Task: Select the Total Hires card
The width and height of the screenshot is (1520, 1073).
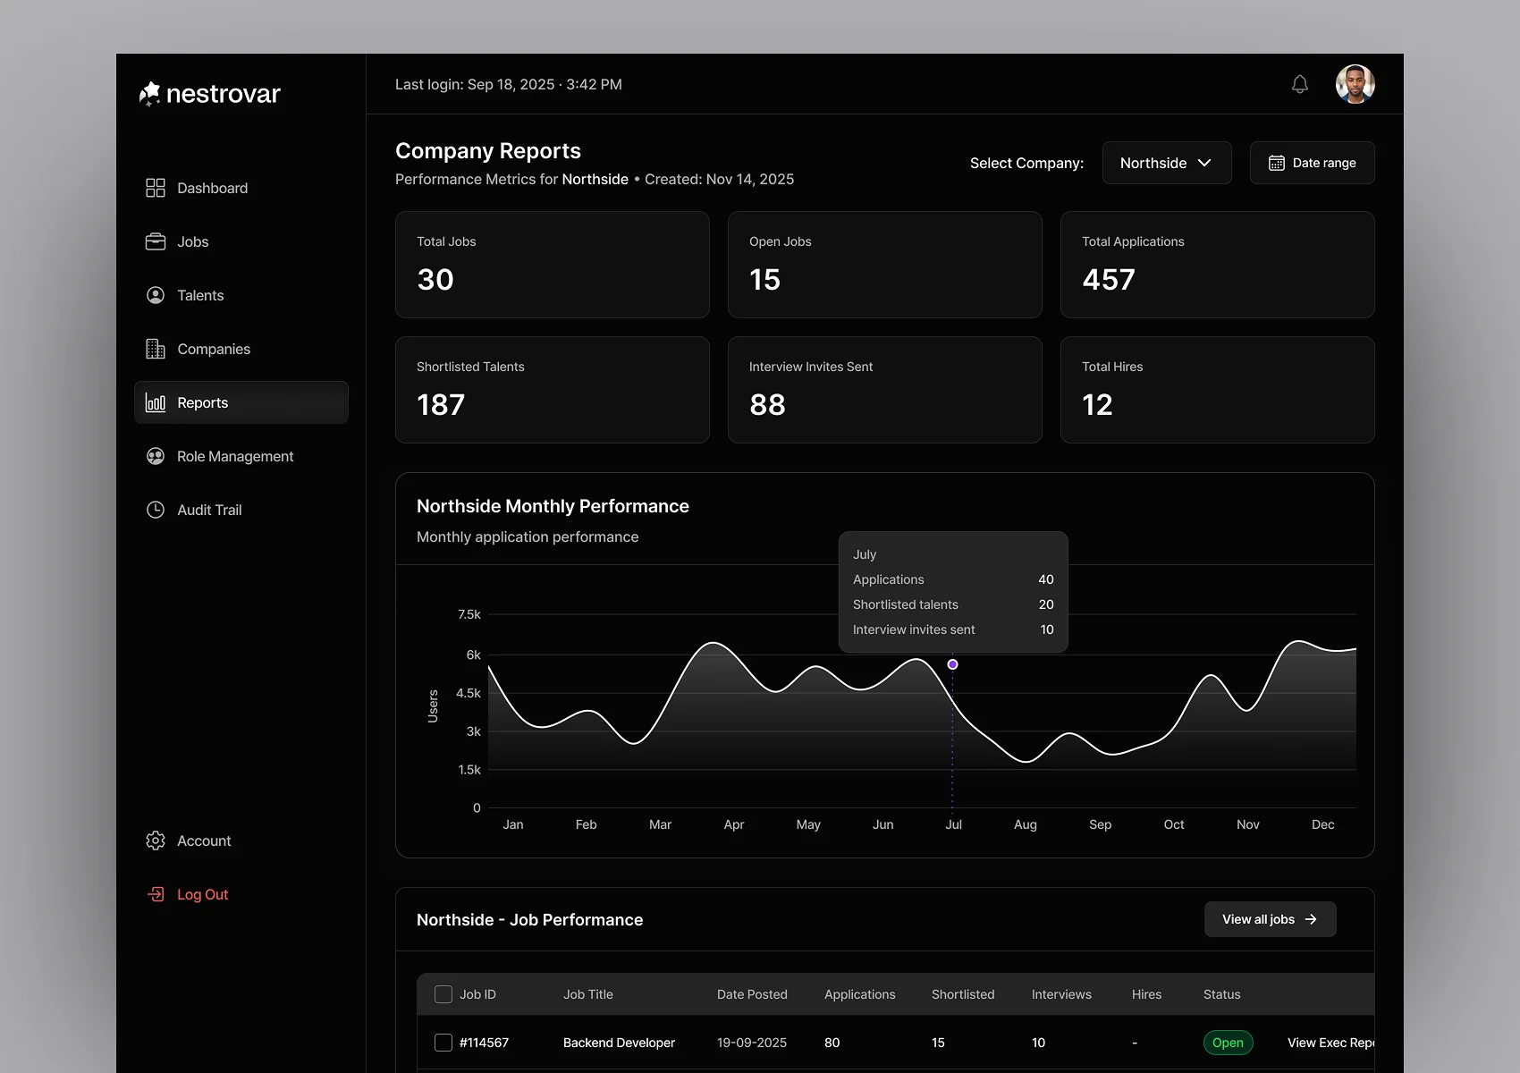Action: click(1218, 390)
